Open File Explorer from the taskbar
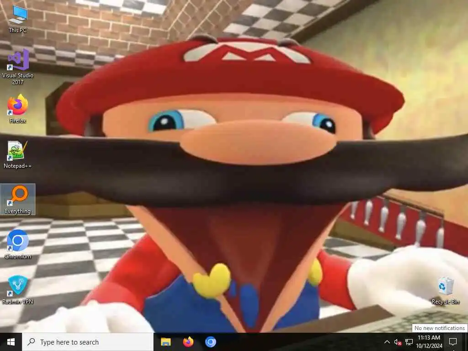The image size is (468, 351). tap(165, 342)
